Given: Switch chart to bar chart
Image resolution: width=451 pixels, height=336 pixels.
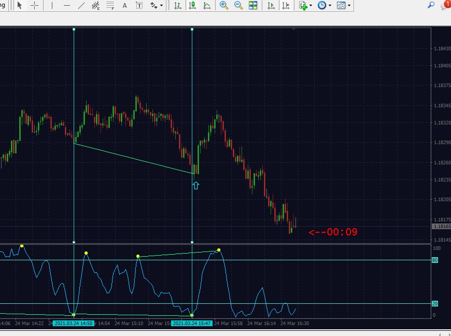Looking at the screenshot, I should click(x=178, y=5).
